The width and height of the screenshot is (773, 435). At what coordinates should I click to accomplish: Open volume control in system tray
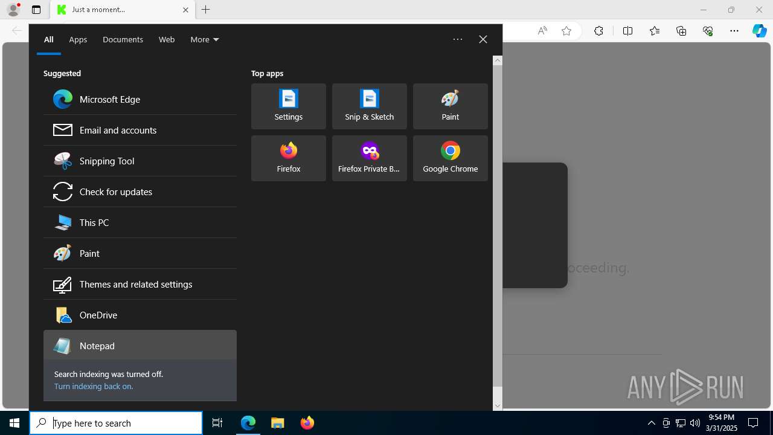click(x=695, y=423)
